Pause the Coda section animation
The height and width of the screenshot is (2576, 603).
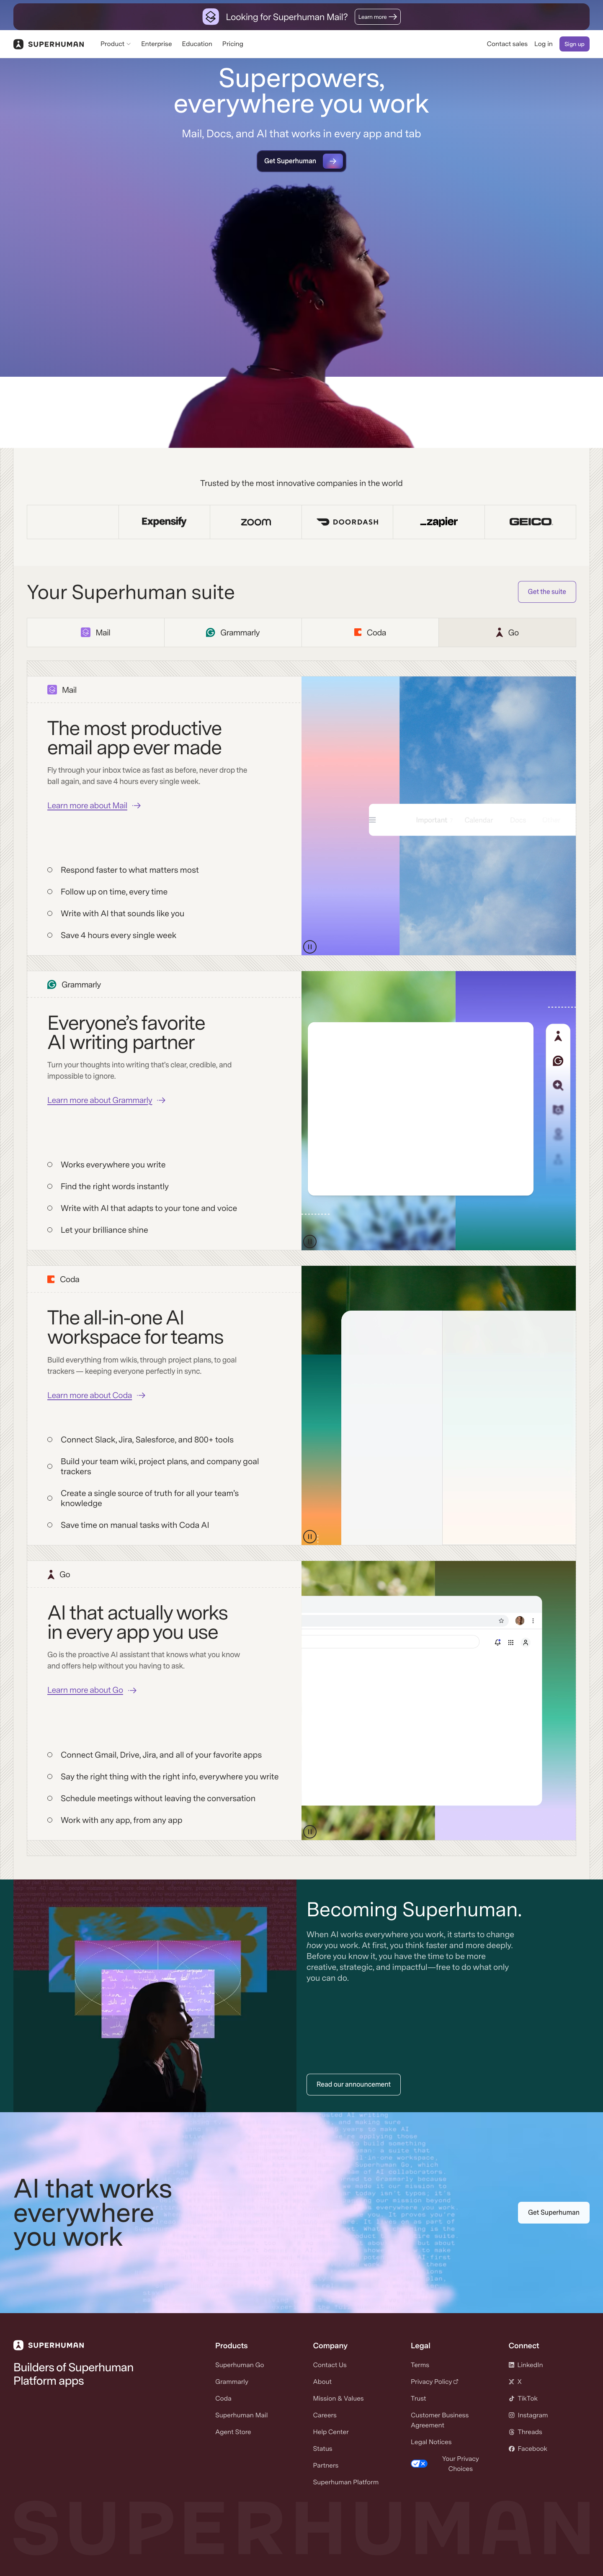coord(310,1537)
